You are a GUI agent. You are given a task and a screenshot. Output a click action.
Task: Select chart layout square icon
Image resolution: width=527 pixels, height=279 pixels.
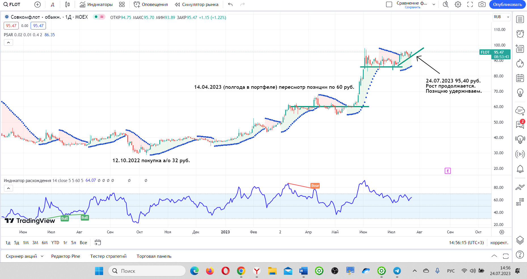(389, 5)
